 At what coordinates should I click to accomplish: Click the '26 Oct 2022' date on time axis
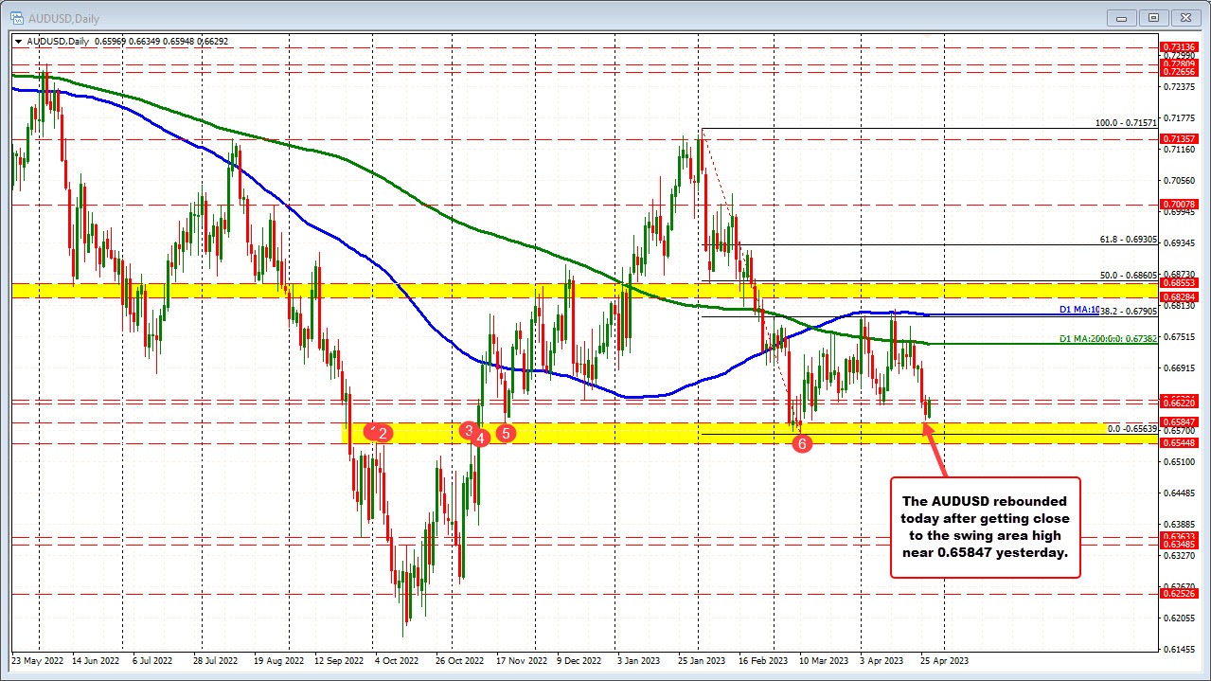458,660
